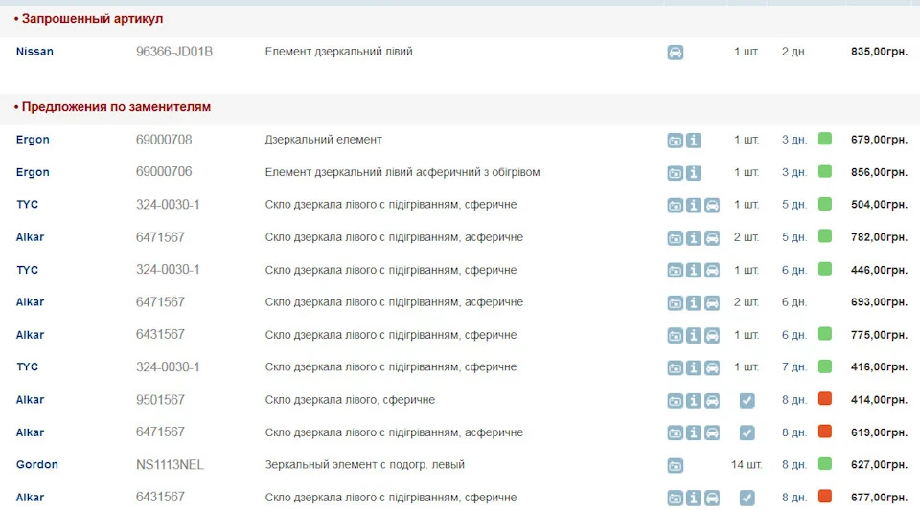Show the info icon in the 504,00грн. TYC row
Image resolution: width=920 pixels, height=510 pixels.
click(x=694, y=206)
